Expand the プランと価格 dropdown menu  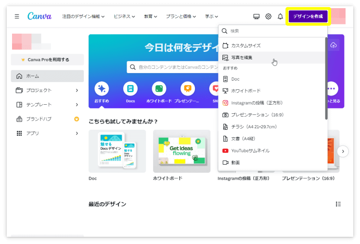[x=181, y=16]
